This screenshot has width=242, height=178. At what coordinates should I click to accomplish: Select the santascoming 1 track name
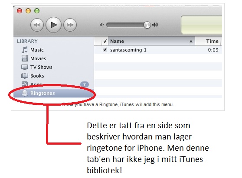(x=128, y=50)
